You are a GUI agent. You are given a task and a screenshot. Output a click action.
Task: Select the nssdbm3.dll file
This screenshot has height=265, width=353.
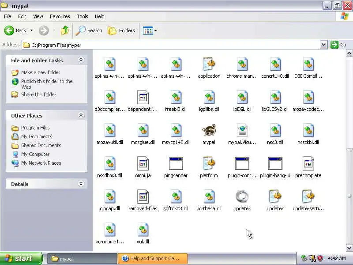[x=109, y=163]
